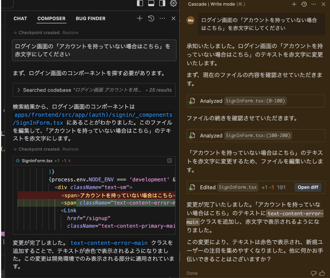Toggle the left sidebar layout icon
This screenshot has width=330, height=278.
pyautogui.click(x=140, y=3)
